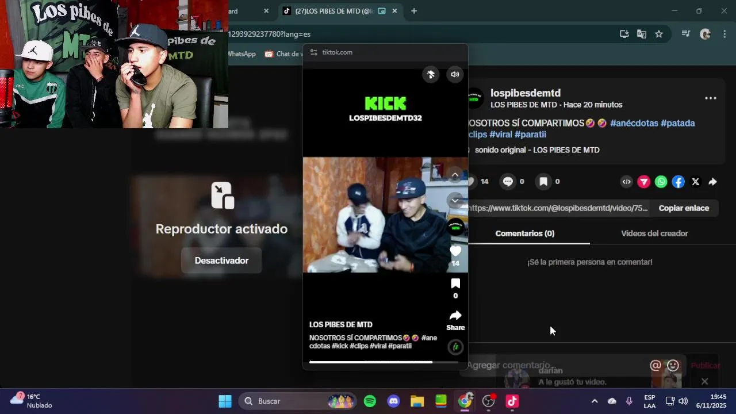Seek on the floating player progress bar
The width and height of the screenshot is (736, 414).
384,362
